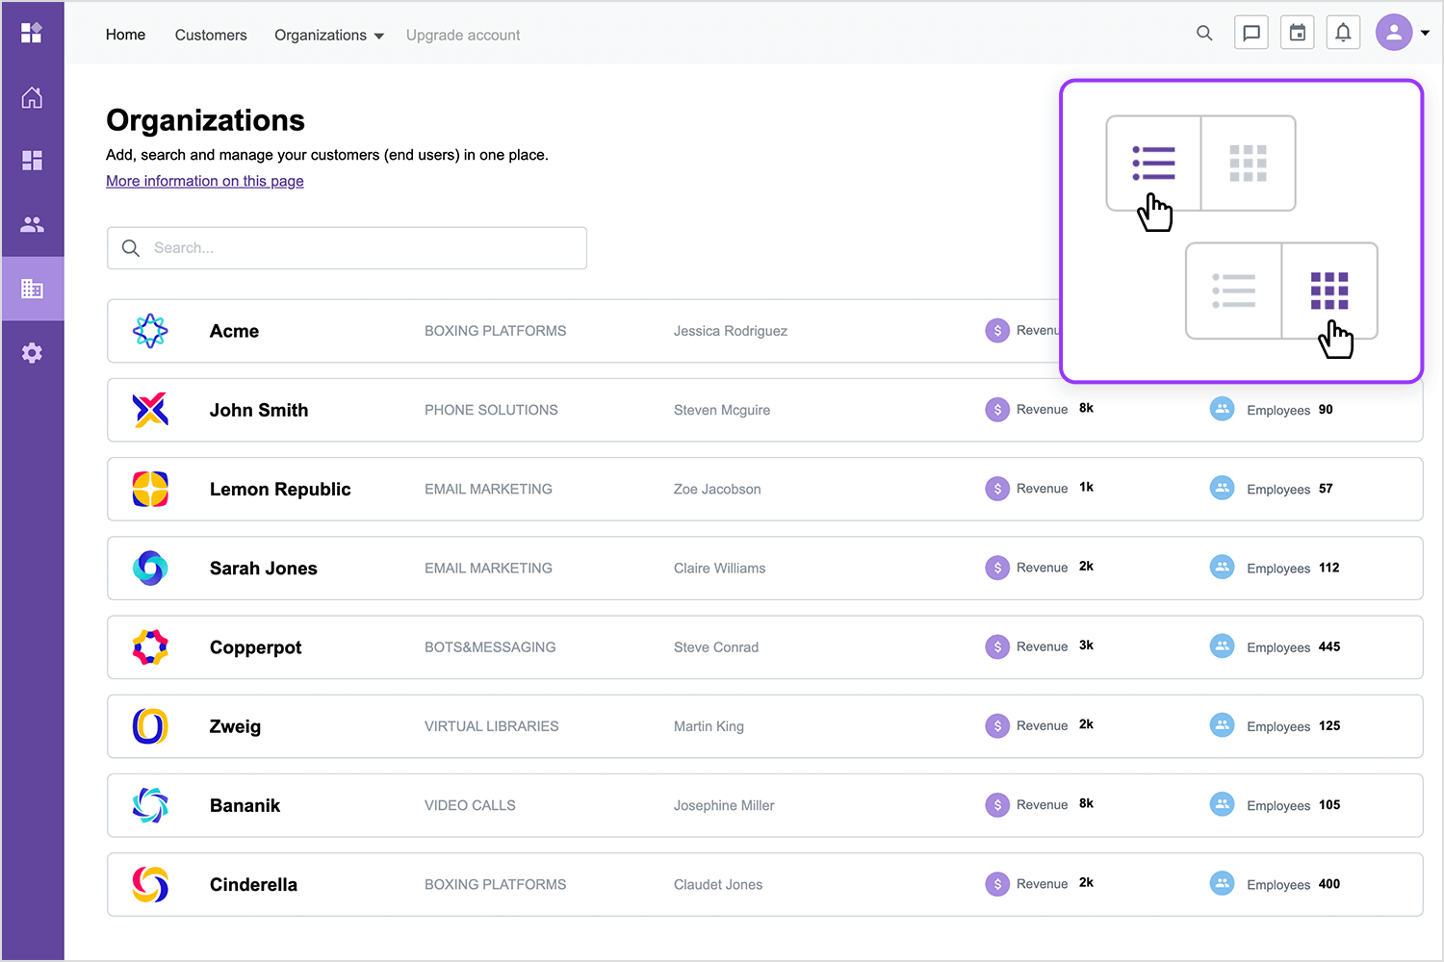The image size is (1444, 962).
Task: Click the Cinderella logo
Action: pos(150,884)
